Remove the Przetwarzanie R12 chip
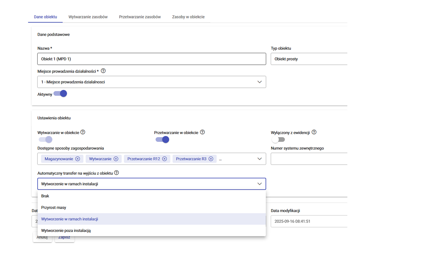This screenshot has width=435, height=254. 164,159
